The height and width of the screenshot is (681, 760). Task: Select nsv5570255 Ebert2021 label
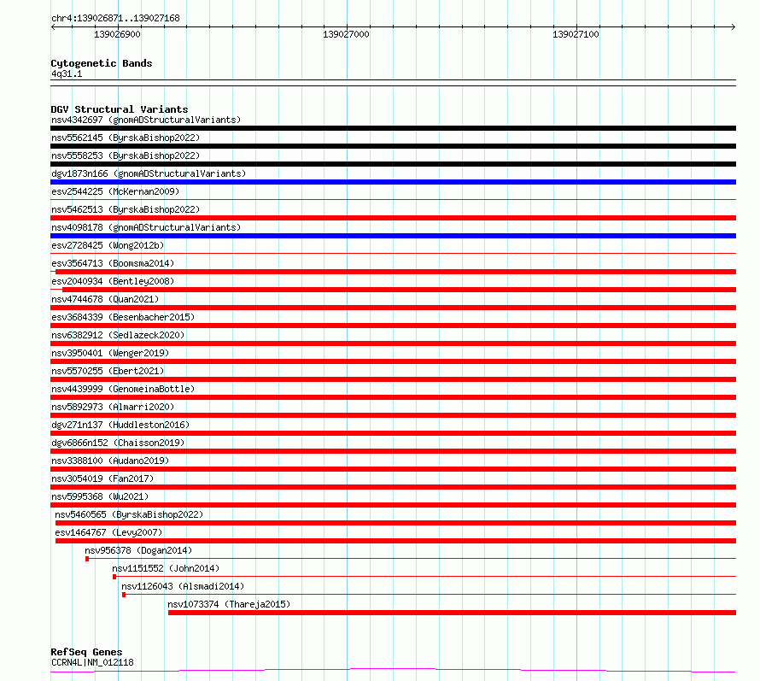click(108, 371)
